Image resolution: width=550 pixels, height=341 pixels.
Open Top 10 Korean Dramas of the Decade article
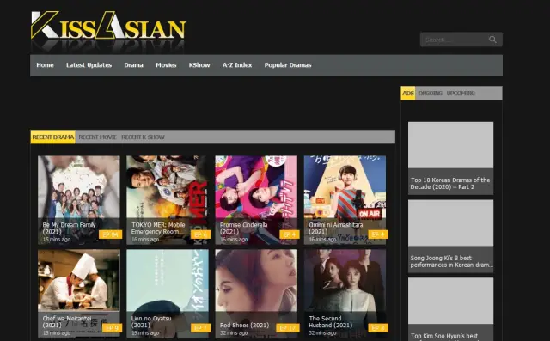(x=450, y=158)
